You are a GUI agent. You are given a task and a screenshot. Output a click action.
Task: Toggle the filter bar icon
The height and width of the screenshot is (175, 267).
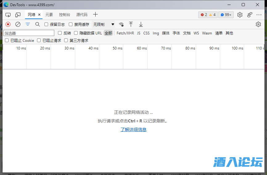28,24
